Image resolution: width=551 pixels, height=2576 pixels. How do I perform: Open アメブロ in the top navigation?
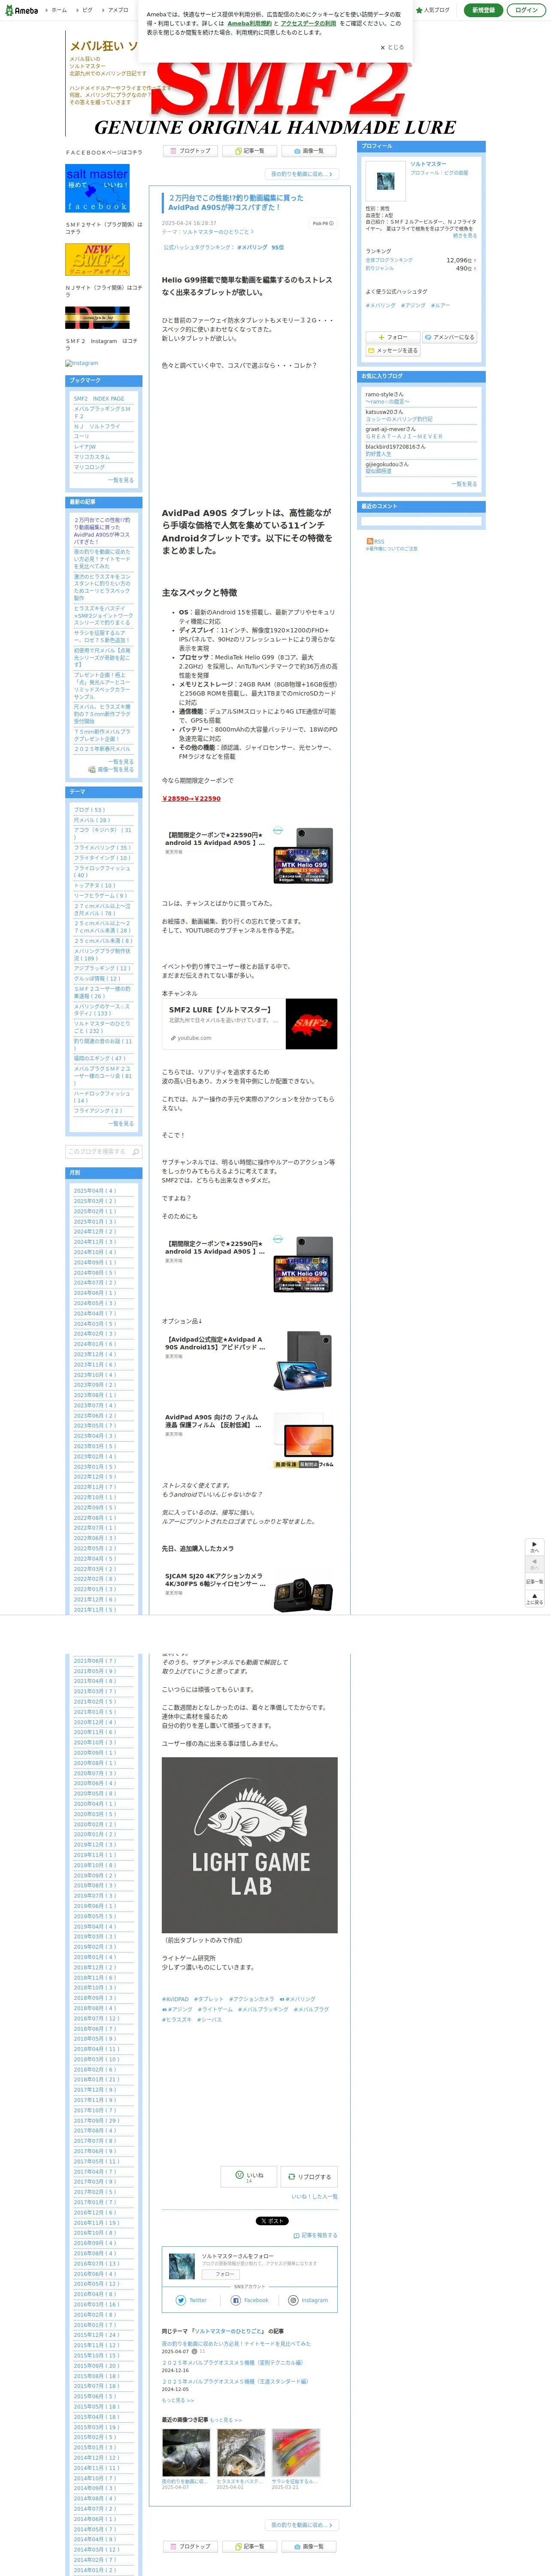pos(116,10)
